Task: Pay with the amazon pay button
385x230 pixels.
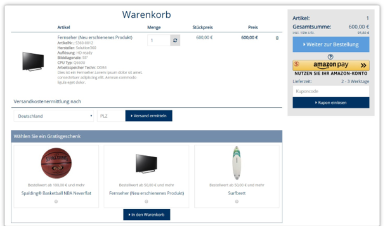Action: pos(330,65)
